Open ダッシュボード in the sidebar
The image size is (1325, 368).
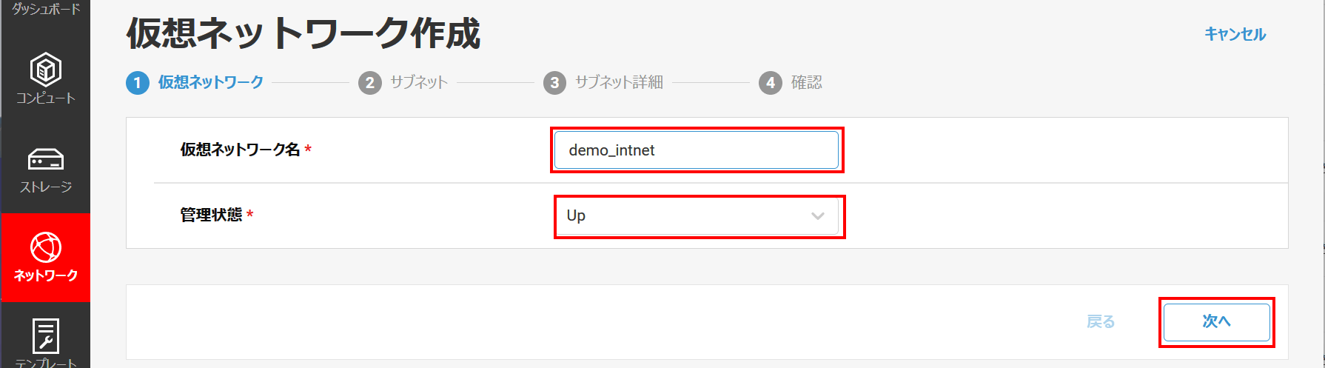pos(45,10)
